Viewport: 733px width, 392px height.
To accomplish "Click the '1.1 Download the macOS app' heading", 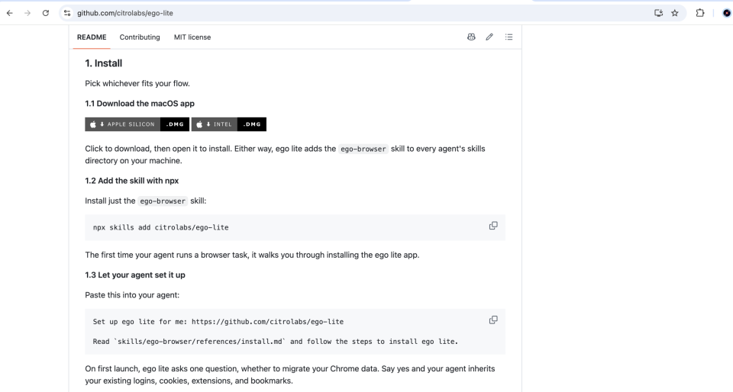I will pyautogui.click(x=140, y=104).
